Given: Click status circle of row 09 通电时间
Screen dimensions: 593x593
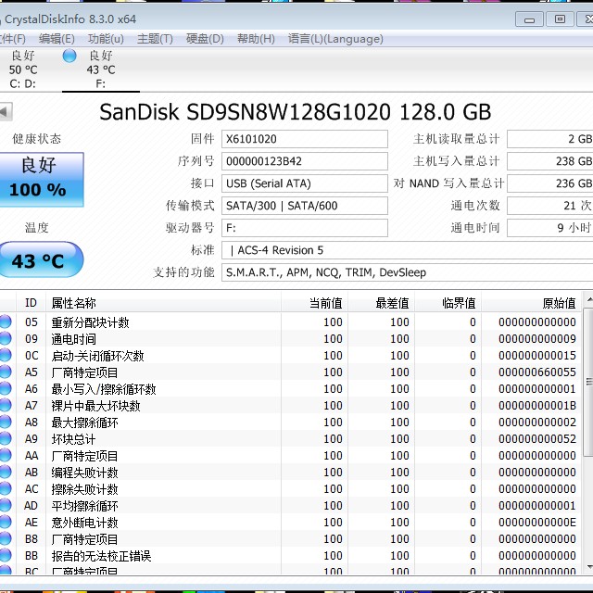Looking at the screenshot, I should [x=6, y=338].
